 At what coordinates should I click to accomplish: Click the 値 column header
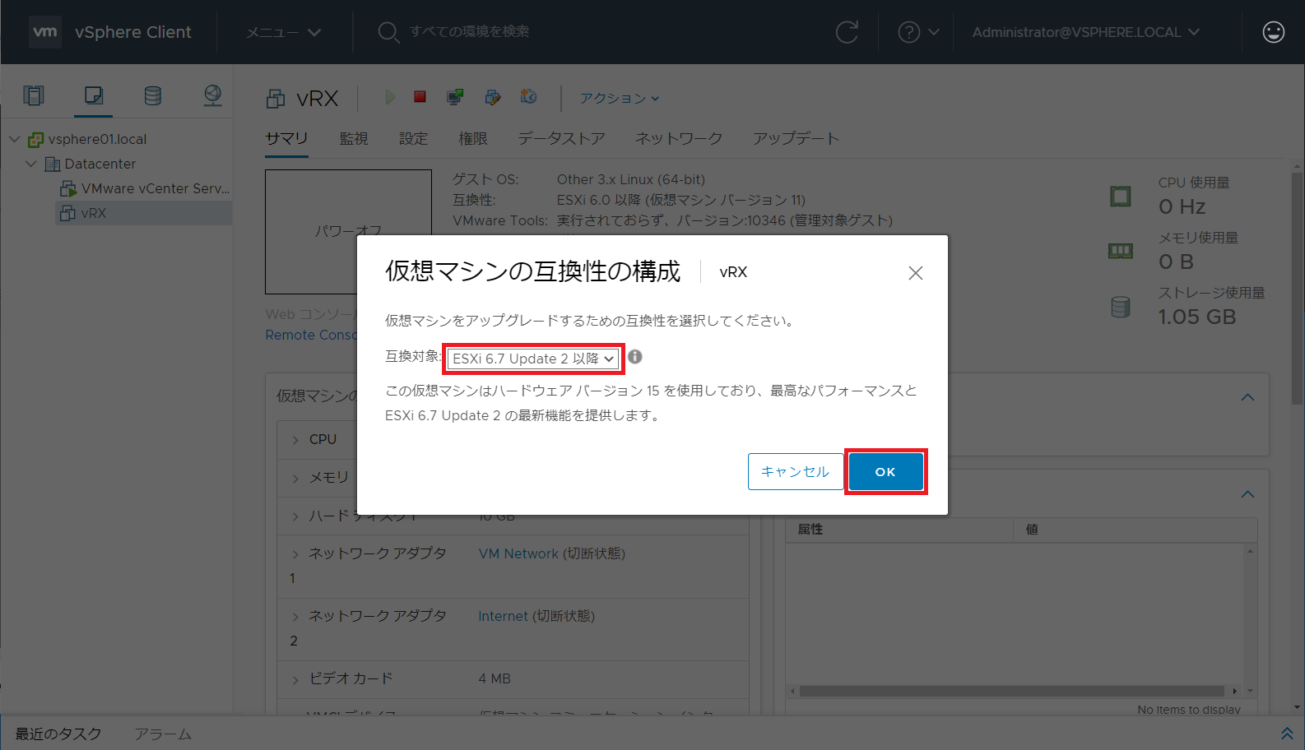coord(1135,530)
